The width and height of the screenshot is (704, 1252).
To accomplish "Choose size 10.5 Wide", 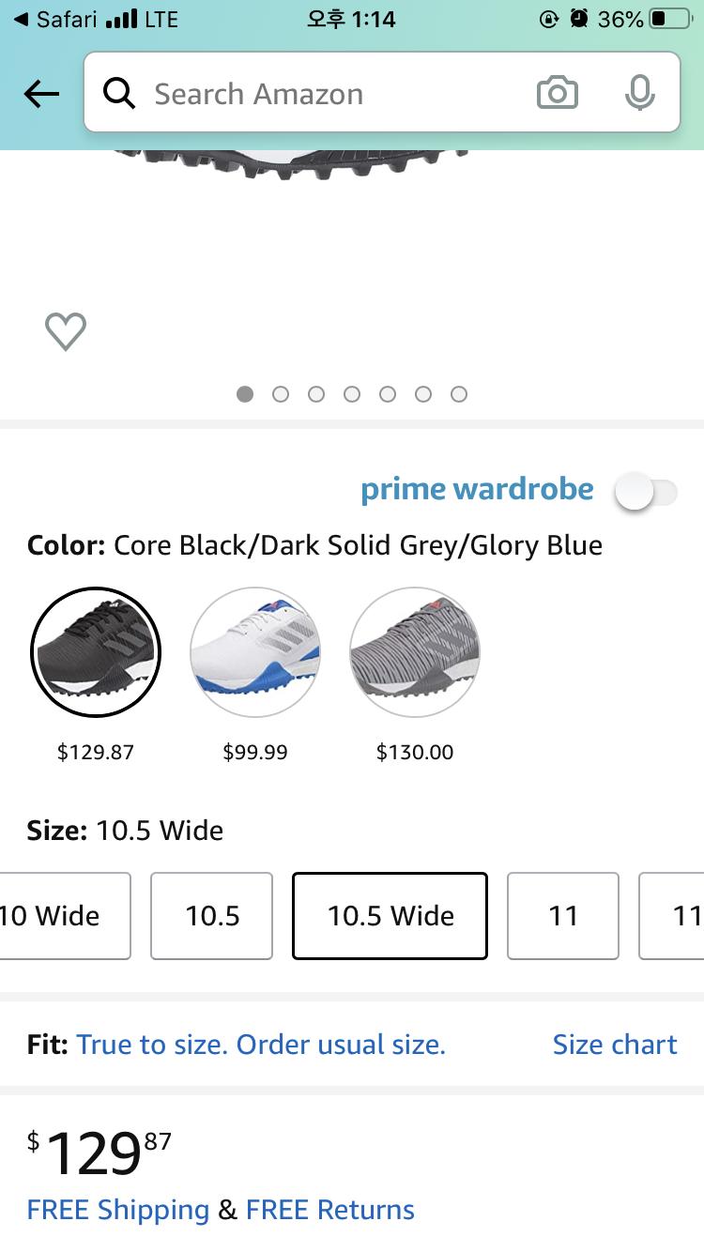I will 390,916.
